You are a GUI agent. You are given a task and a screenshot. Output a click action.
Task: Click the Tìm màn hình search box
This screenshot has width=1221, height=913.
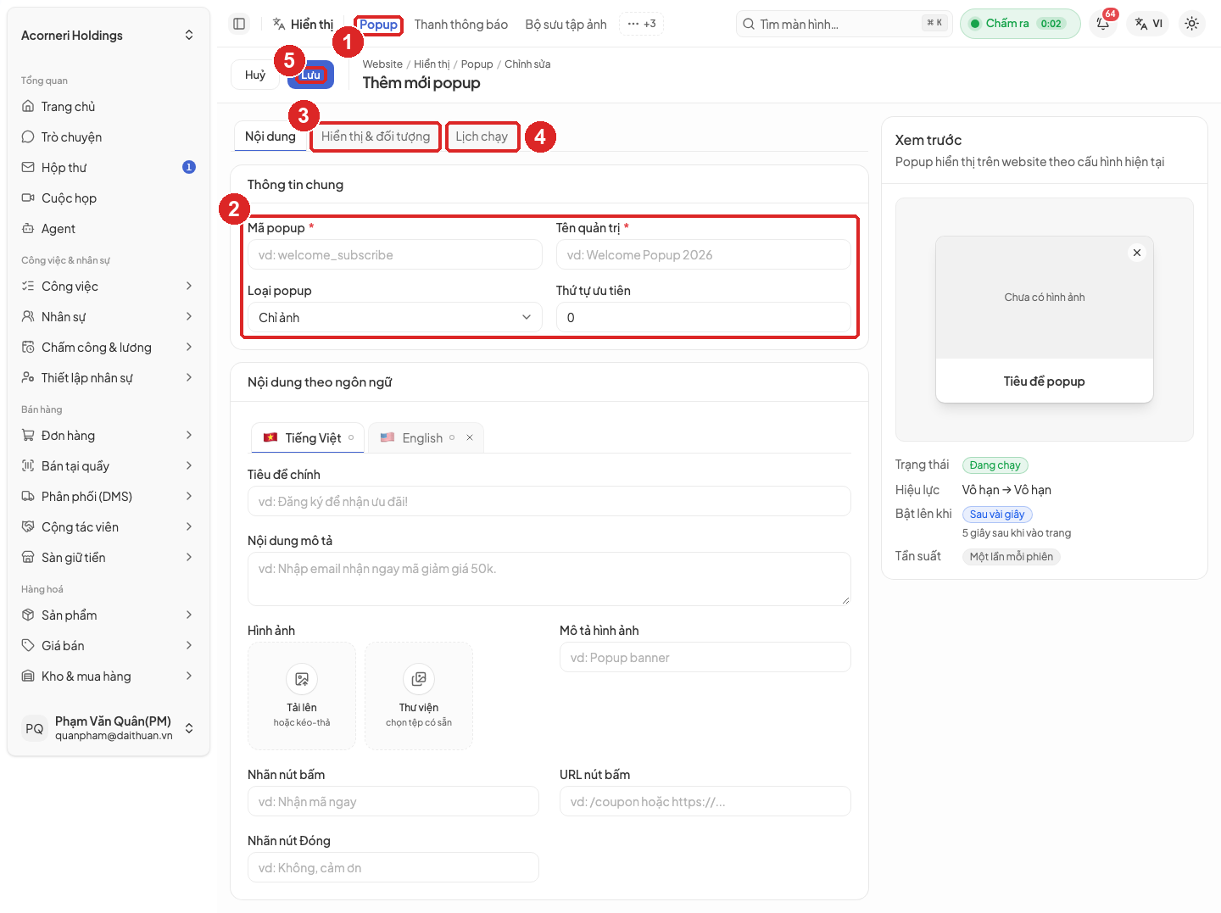click(x=845, y=24)
